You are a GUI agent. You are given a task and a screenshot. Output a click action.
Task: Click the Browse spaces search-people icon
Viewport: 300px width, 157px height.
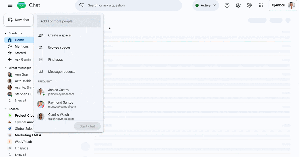pos(41,47)
